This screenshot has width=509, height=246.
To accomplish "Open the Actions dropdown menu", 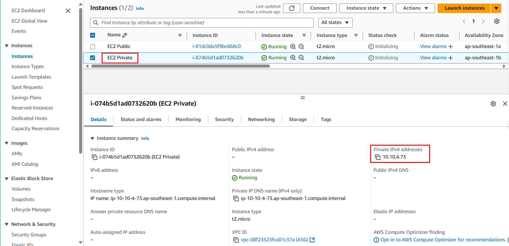I will point(415,8).
